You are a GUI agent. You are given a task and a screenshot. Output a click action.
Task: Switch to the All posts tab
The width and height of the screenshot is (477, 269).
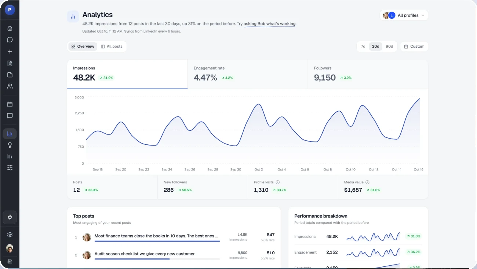[x=112, y=47]
